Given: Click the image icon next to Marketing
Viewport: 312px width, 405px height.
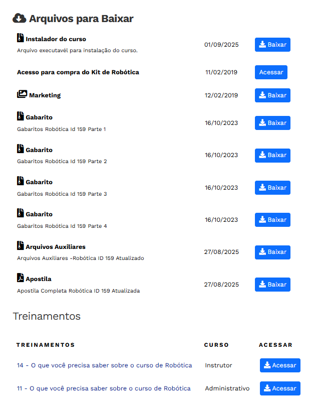Looking at the screenshot, I should click(22, 94).
